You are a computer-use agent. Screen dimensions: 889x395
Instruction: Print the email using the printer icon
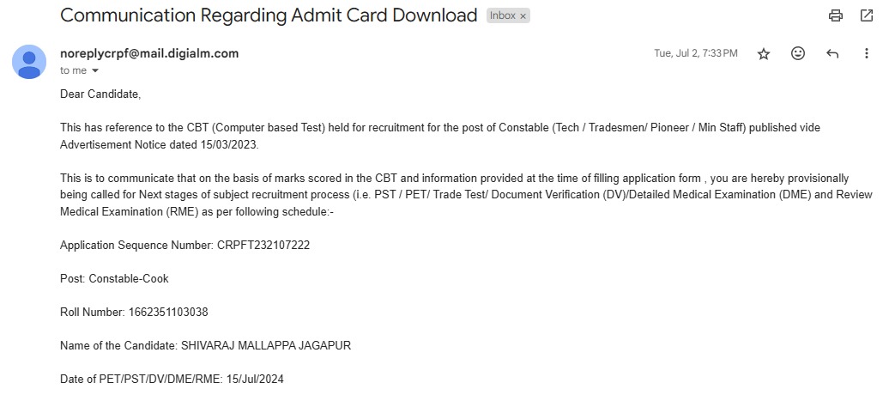point(835,16)
